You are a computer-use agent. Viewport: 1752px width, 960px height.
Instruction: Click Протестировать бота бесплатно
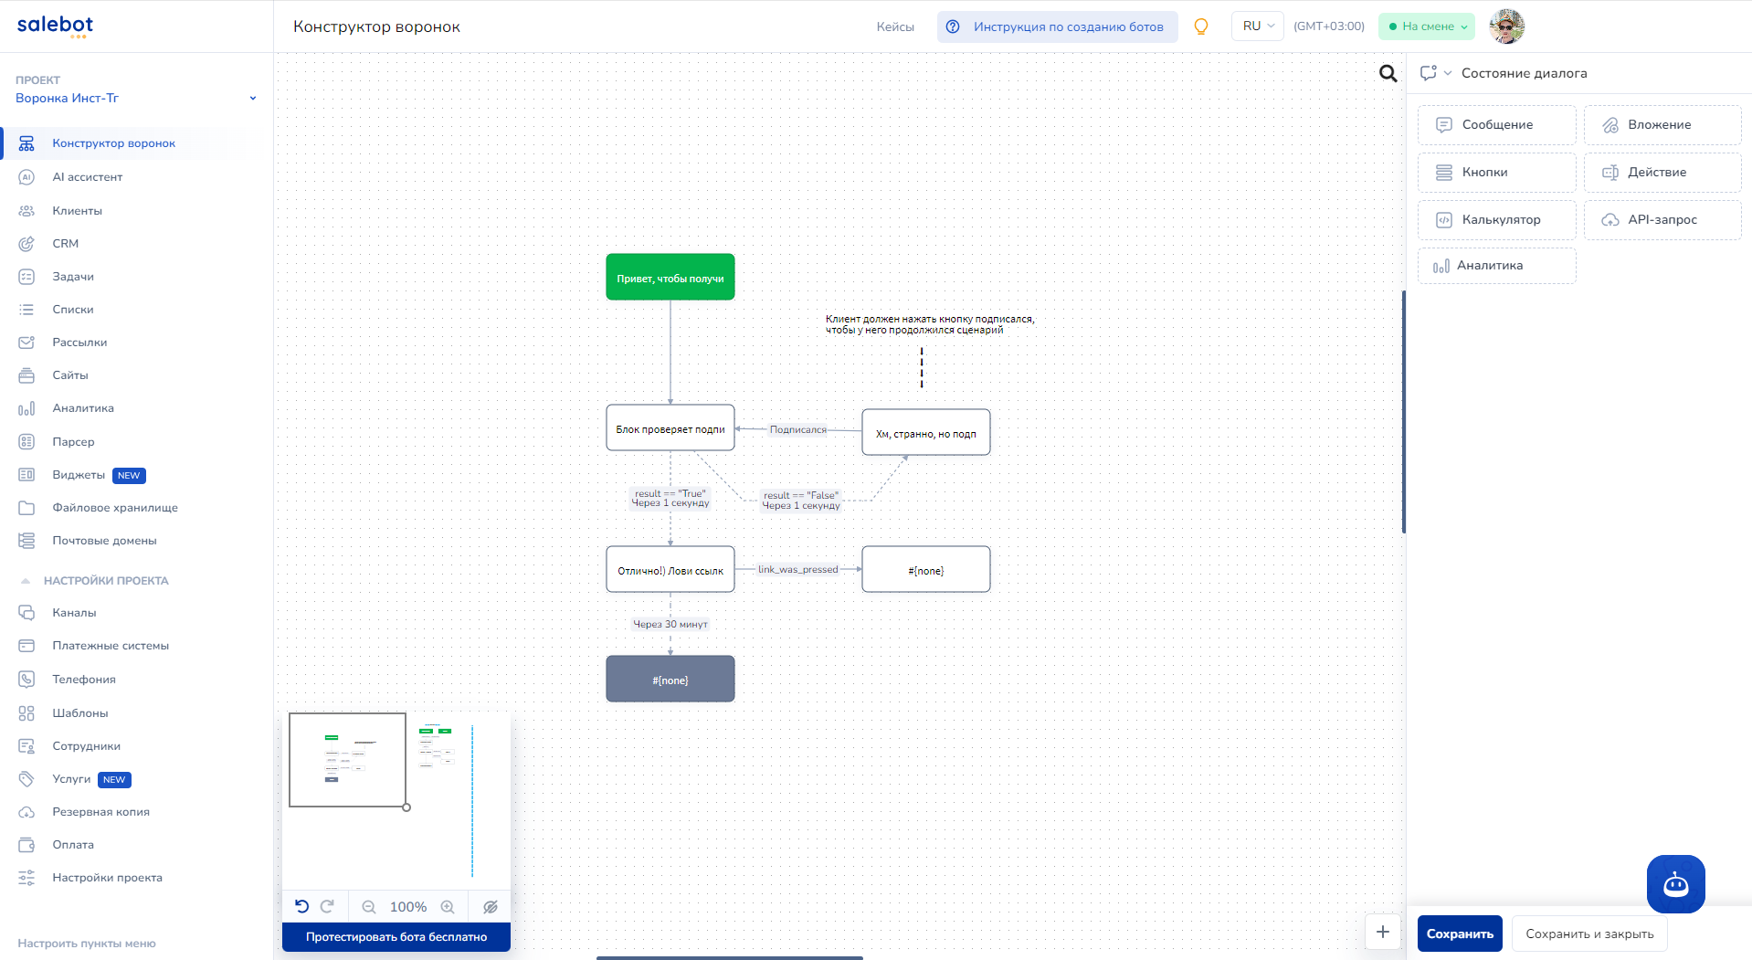tap(396, 936)
